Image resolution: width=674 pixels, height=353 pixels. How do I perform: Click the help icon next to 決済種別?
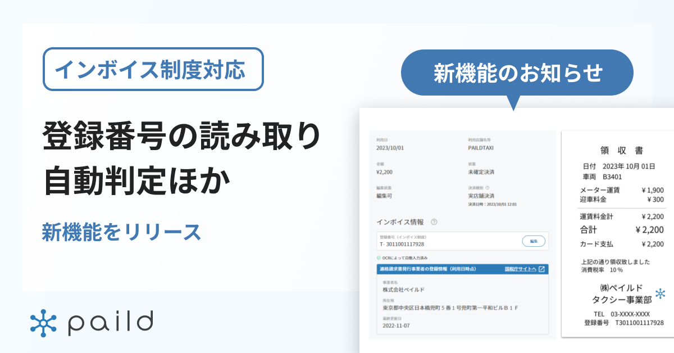tap(487, 188)
